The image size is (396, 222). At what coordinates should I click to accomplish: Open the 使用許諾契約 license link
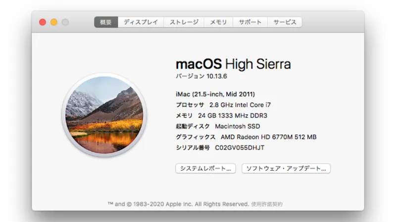point(267,204)
